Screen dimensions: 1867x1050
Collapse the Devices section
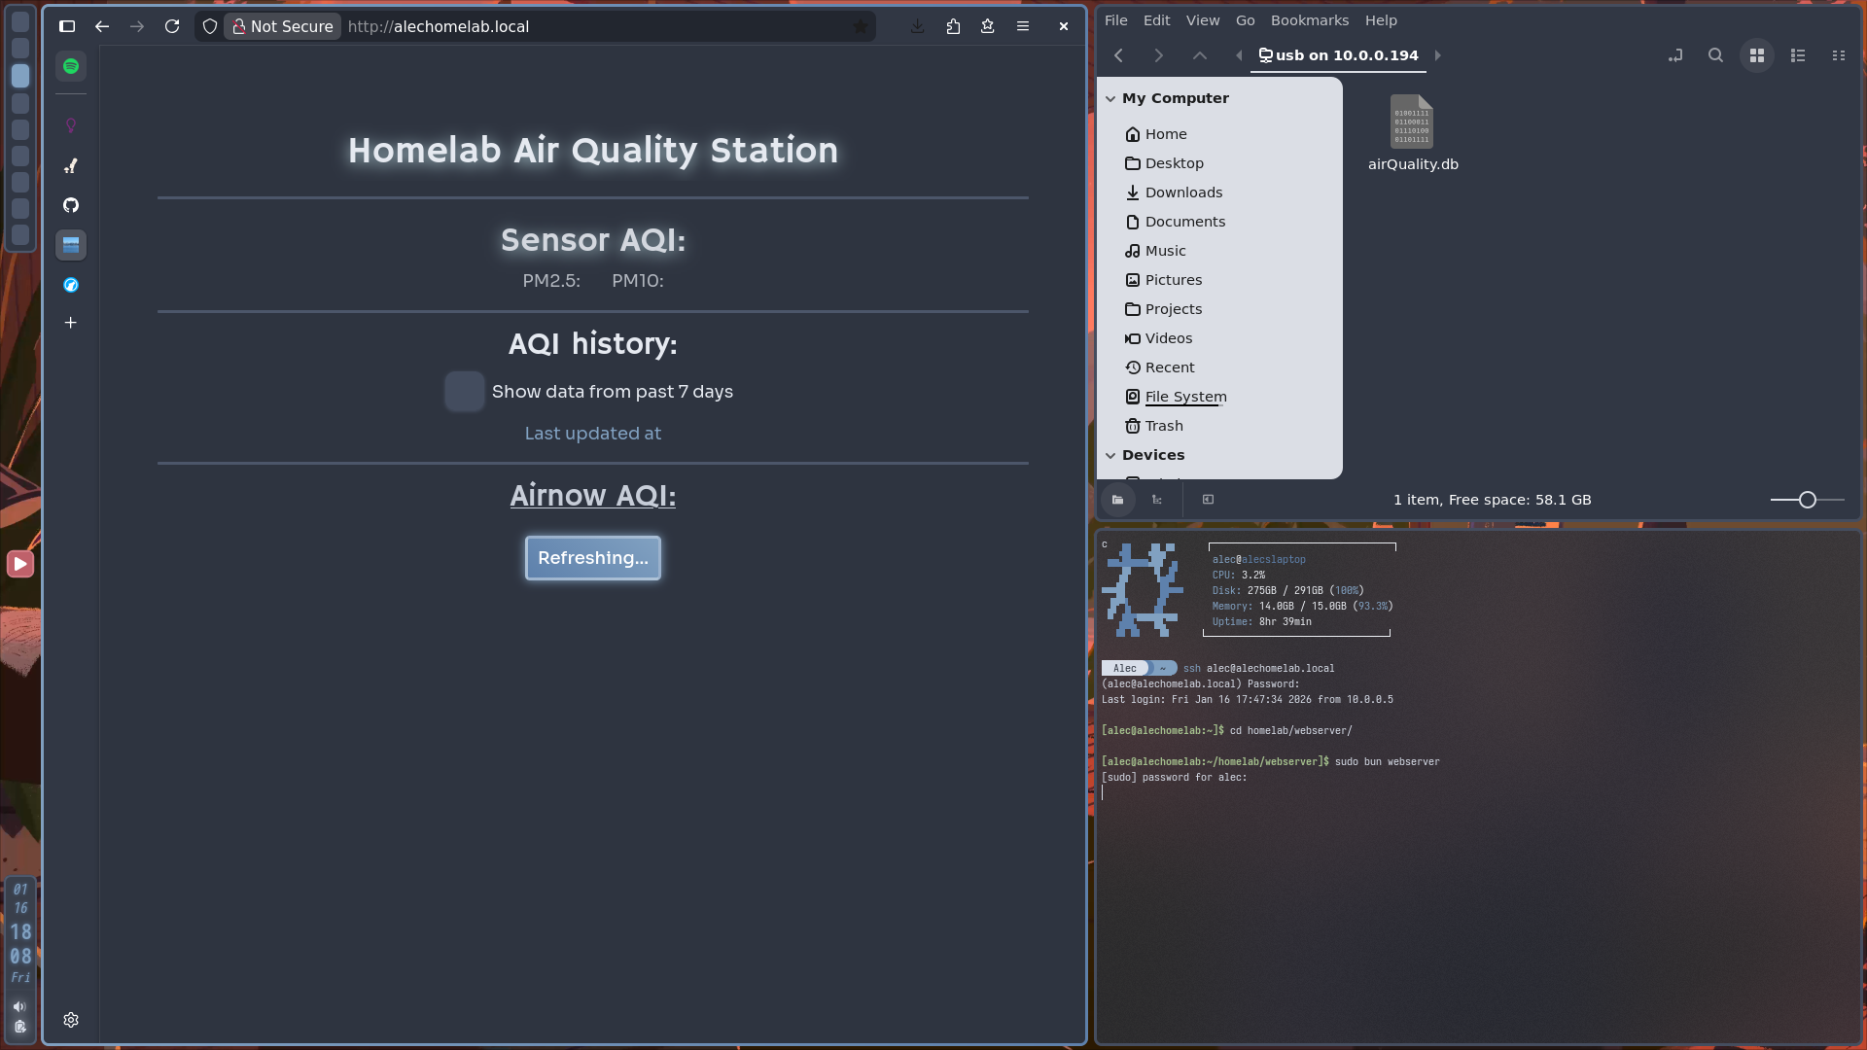tap(1110, 455)
